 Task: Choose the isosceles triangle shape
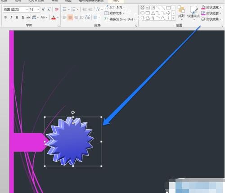(153, 13)
